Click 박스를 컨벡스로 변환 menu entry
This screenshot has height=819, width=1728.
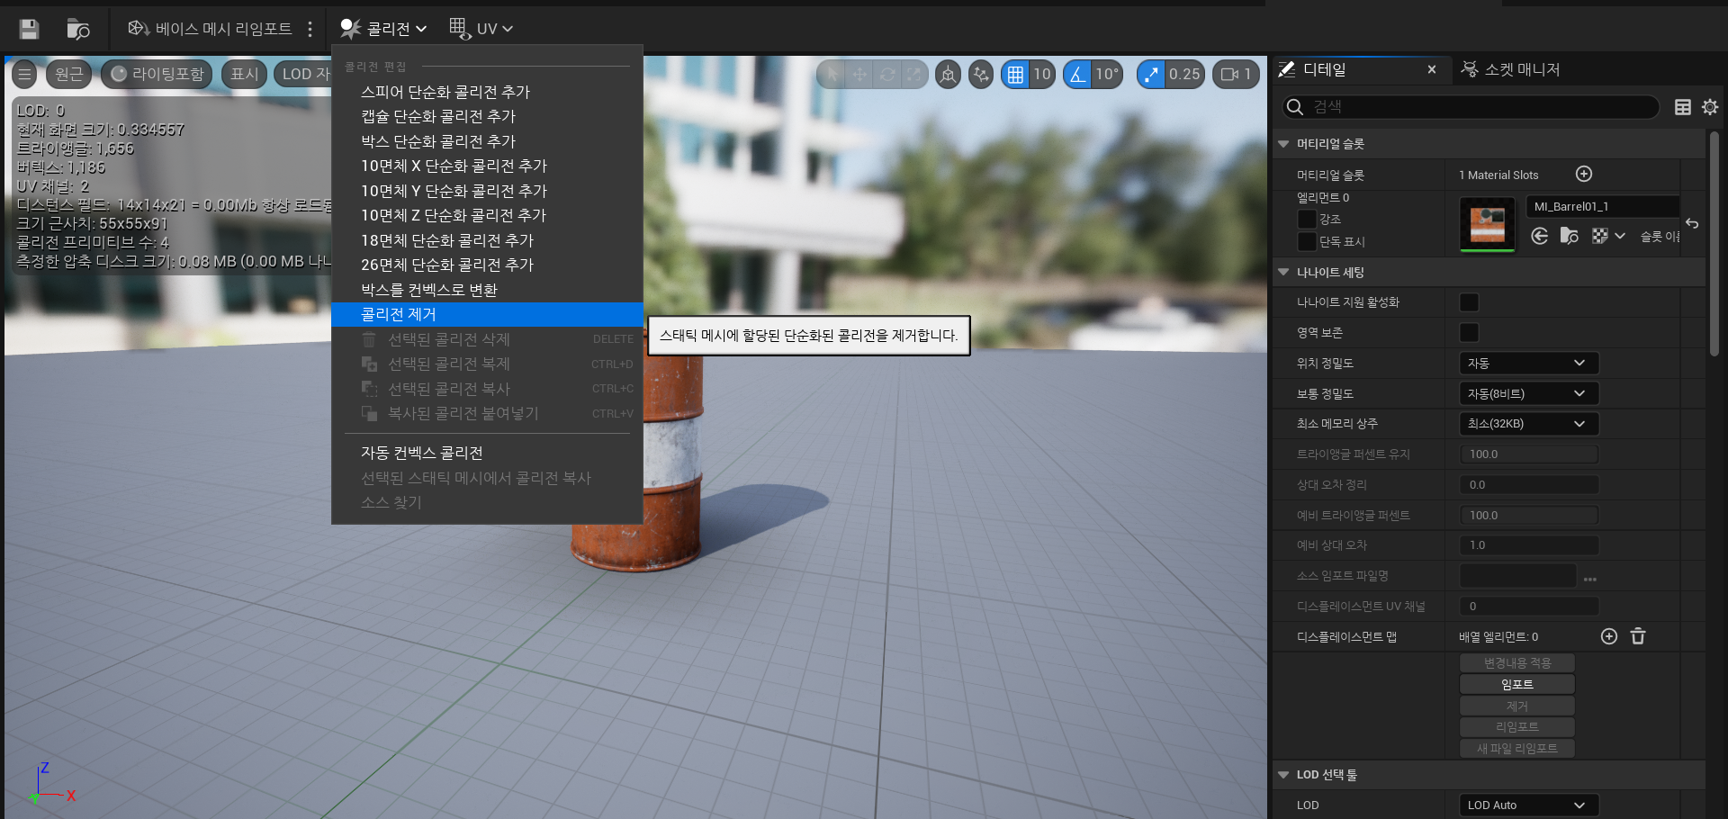(x=487, y=290)
